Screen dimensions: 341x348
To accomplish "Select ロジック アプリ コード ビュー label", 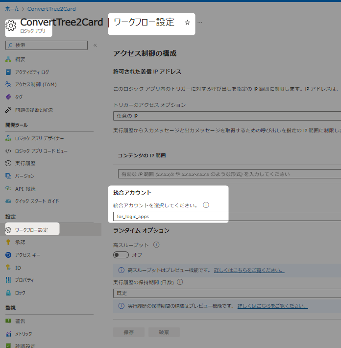I will pyautogui.click(x=41, y=151).
